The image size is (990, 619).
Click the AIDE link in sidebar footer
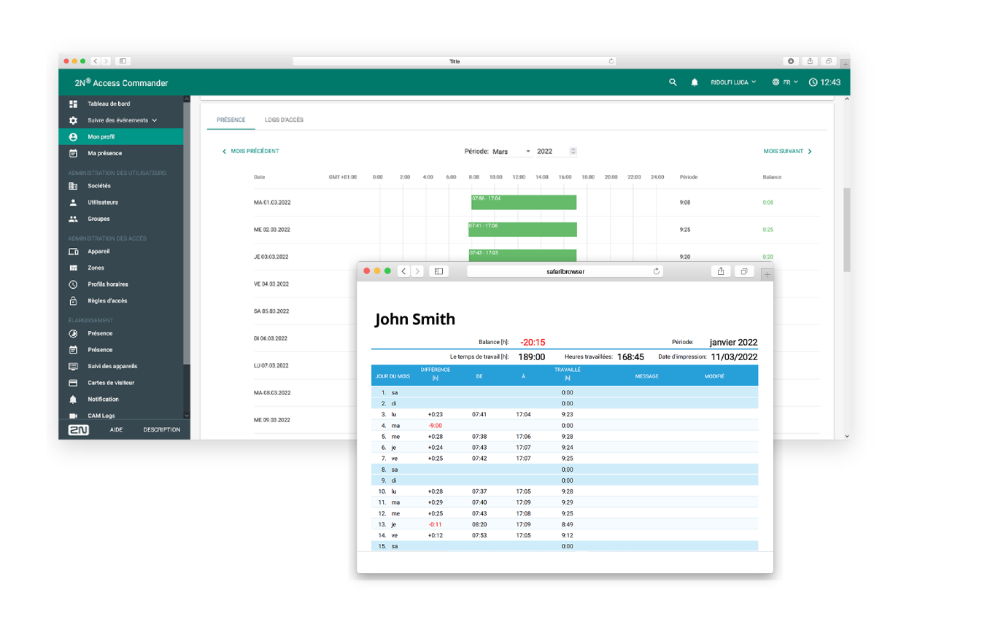click(116, 430)
